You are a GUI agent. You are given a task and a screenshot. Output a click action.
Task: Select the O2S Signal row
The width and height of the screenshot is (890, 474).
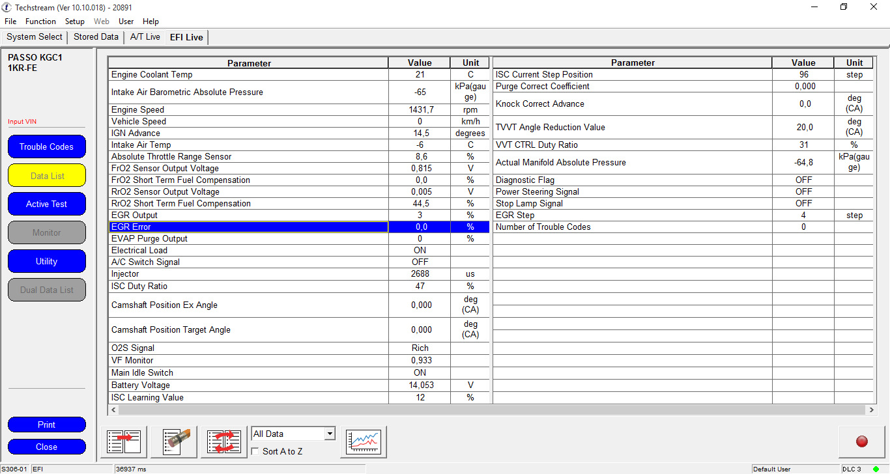298,348
